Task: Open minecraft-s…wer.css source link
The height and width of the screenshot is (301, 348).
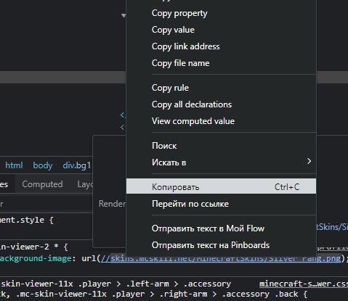Action: (304, 284)
